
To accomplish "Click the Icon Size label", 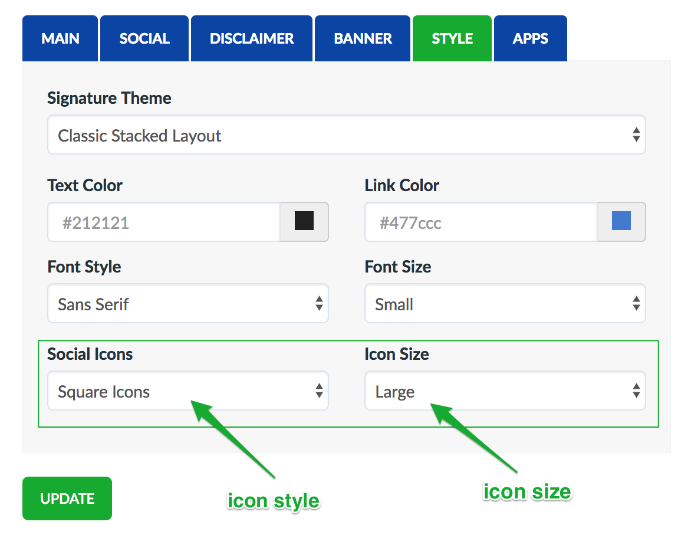I will pos(397,354).
